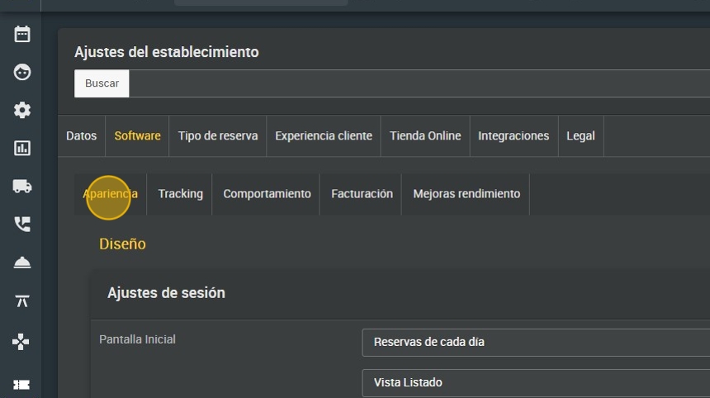Open the ticket icon in sidebar
Screen dimensions: 710x398
click(21, 385)
